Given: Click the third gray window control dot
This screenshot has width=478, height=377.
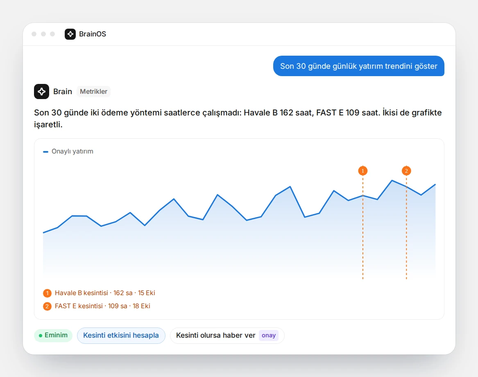Looking at the screenshot, I should [x=52, y=34].
